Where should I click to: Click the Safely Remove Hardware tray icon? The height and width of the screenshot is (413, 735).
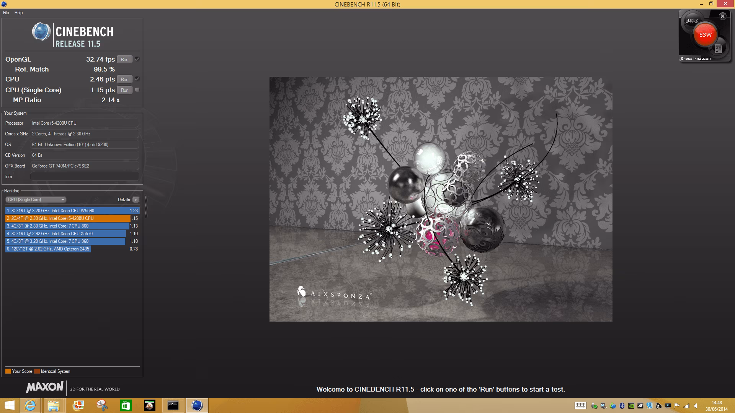pyautogui.click(x=594, y=406)
